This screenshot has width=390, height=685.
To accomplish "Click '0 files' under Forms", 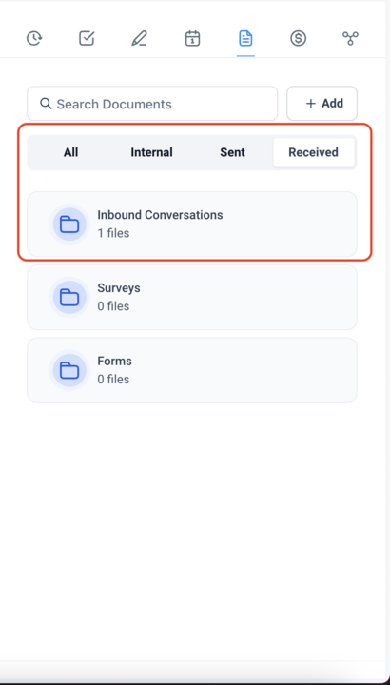I will [x=113, y=380].
